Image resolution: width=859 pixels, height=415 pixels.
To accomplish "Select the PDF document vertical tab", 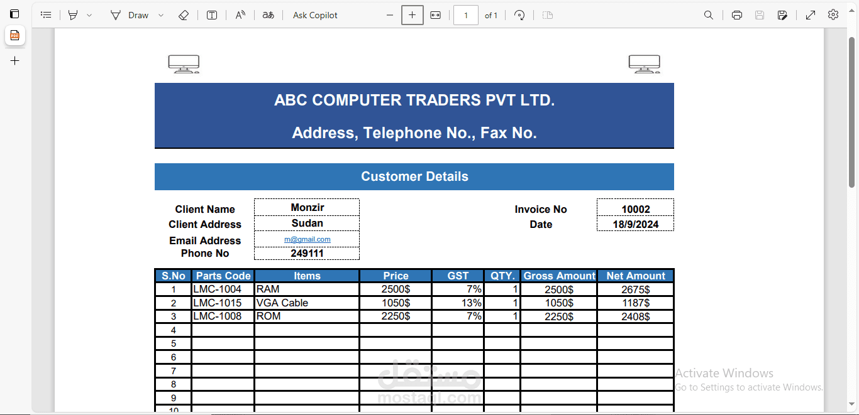I will pyautogui.click(x=14, y=36).
